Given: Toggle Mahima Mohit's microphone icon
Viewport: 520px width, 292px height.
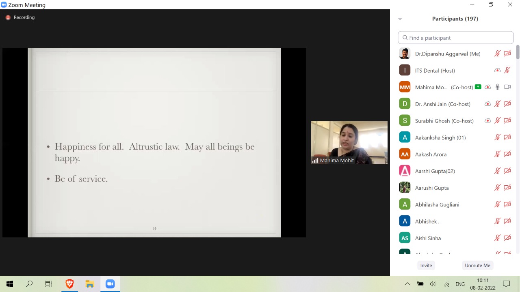Looking at the screenshot, I should click(497, 87).
